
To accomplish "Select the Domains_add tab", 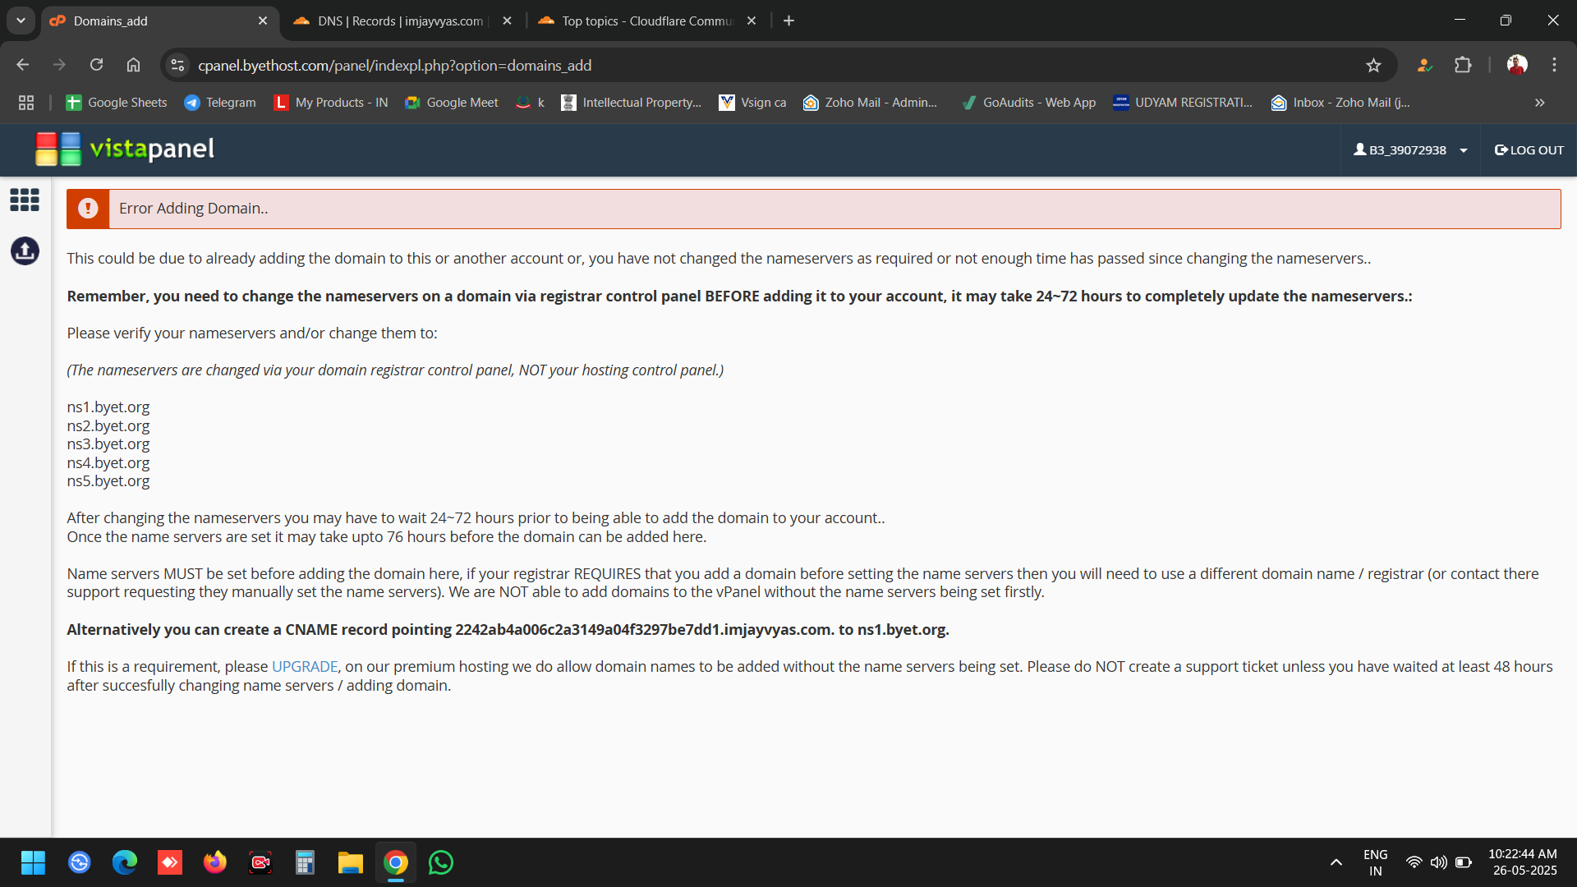I will (x=159, y=21).
